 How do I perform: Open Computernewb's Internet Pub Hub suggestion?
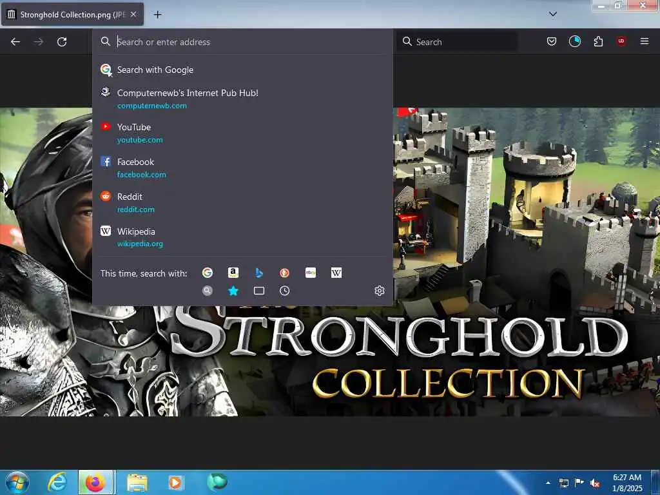pyautogui.click(x=242, y=99)
